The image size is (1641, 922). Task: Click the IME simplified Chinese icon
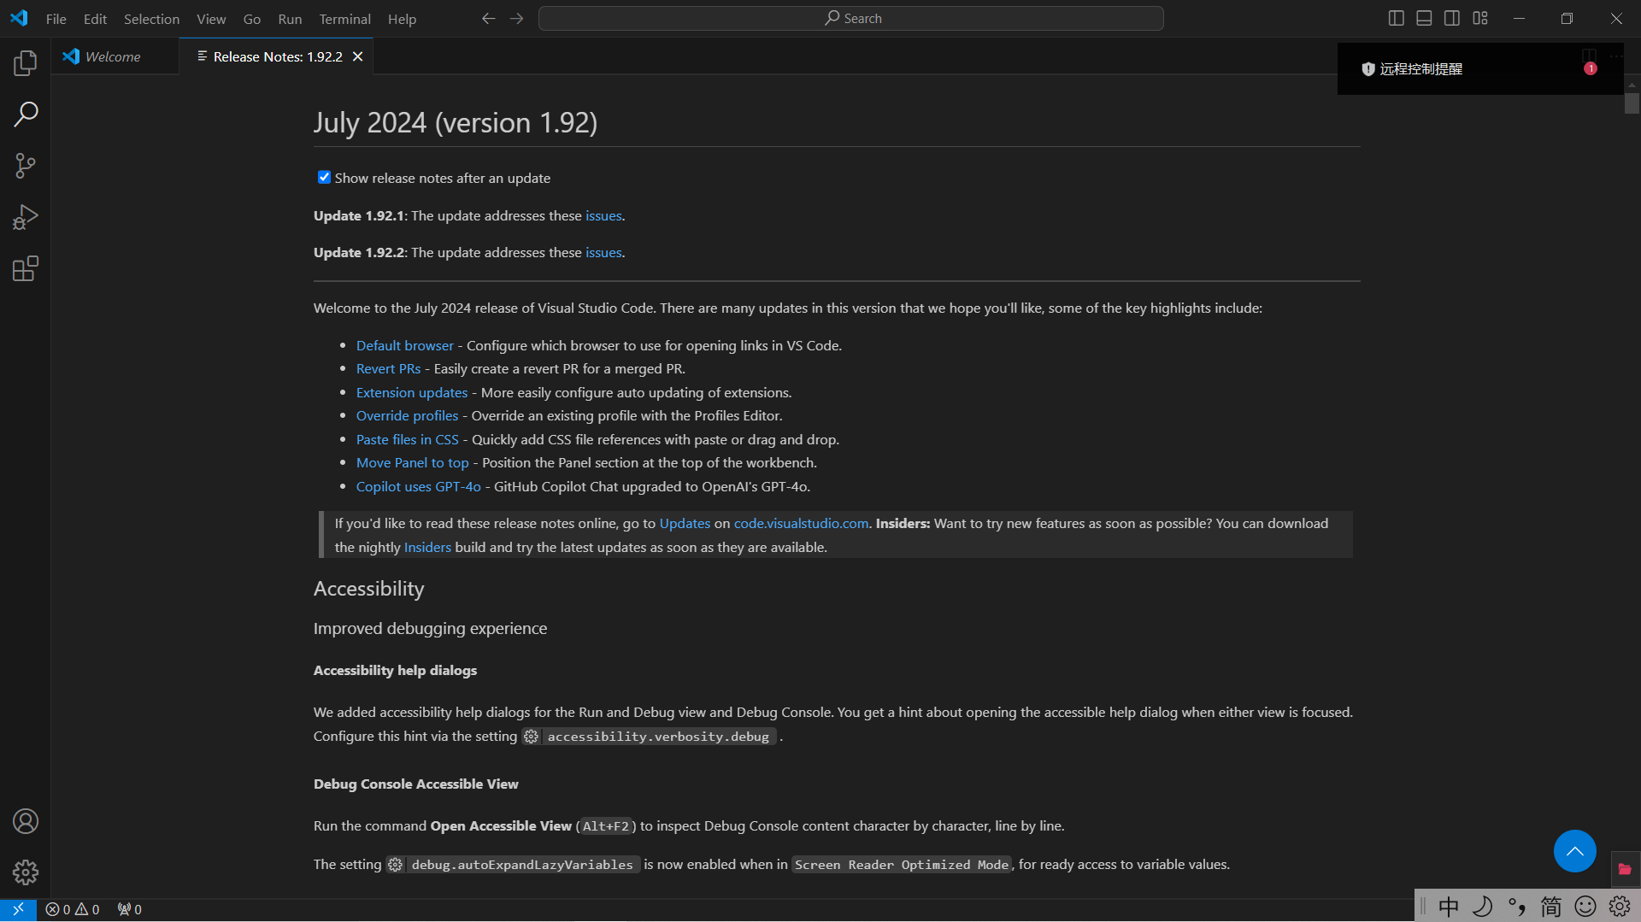coord(1551,907)
